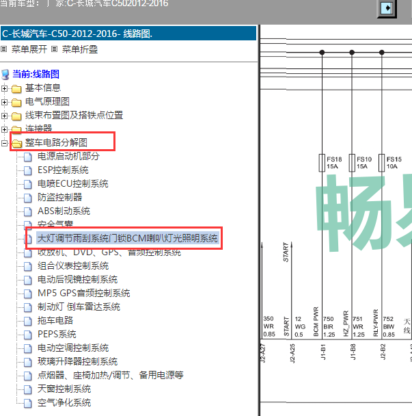This screenshot has height=416, width=412.
Task: Collapse the 整车电路分解图 folder node
Action: tap(4, 143)
